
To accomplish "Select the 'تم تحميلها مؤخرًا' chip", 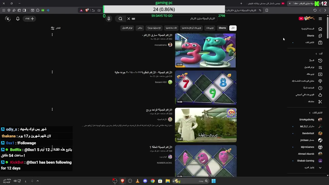I will 154,28.
